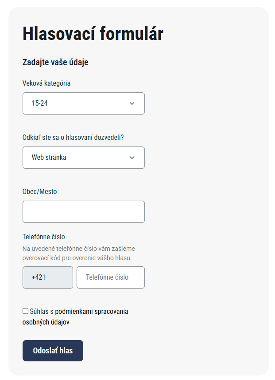Click the Obec/Mesto label
The height and width of the screenshot is (380, 275).
[x=39, y=191]
